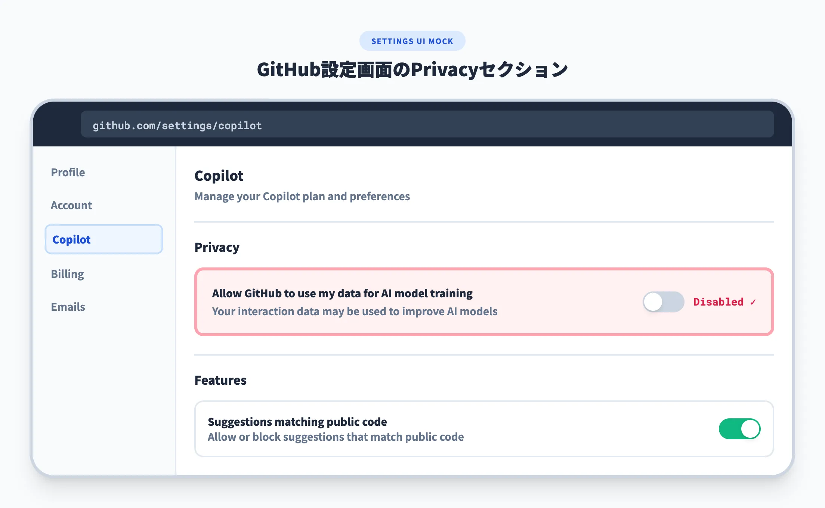Click 'Allow GitHub to use my data' label

342,294
